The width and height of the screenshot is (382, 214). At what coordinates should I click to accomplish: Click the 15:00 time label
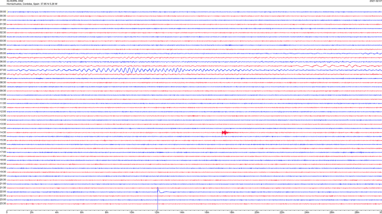pos(3,136)
